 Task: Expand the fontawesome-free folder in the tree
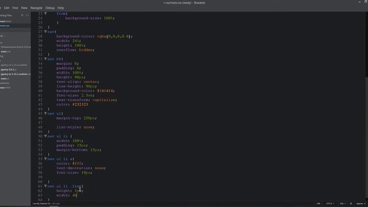[16, 47]
